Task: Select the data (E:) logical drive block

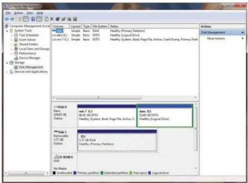Action: [x=165, y=115]
